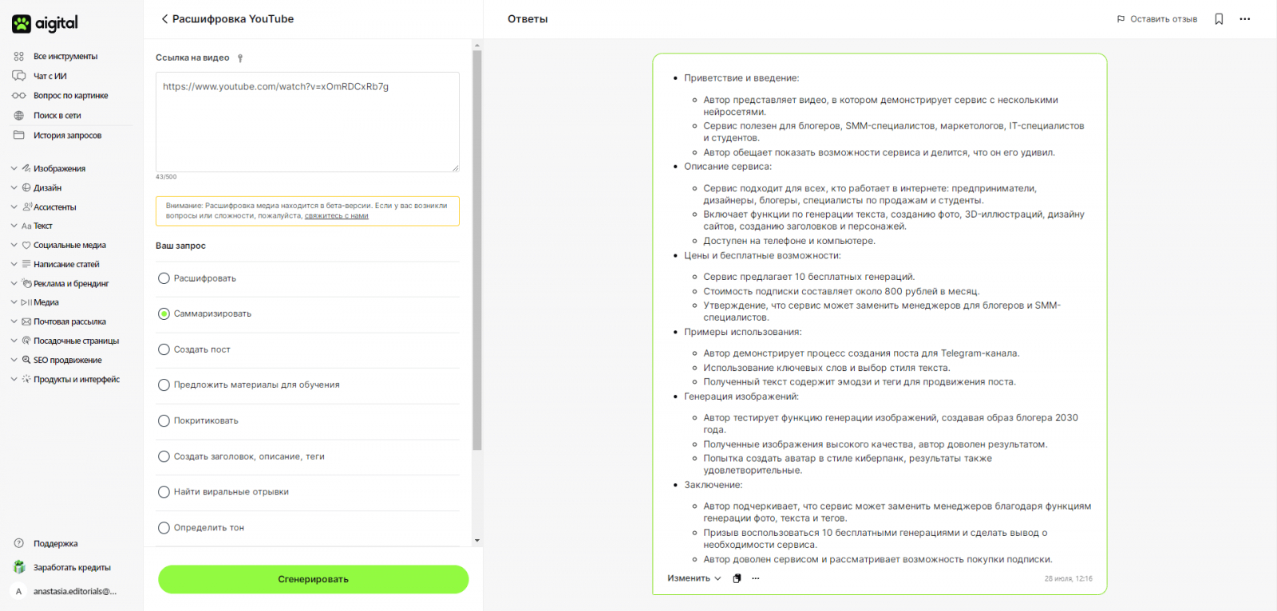Open Чат с ИИ chat icon

pyautogui.click(x=19, y=76)
